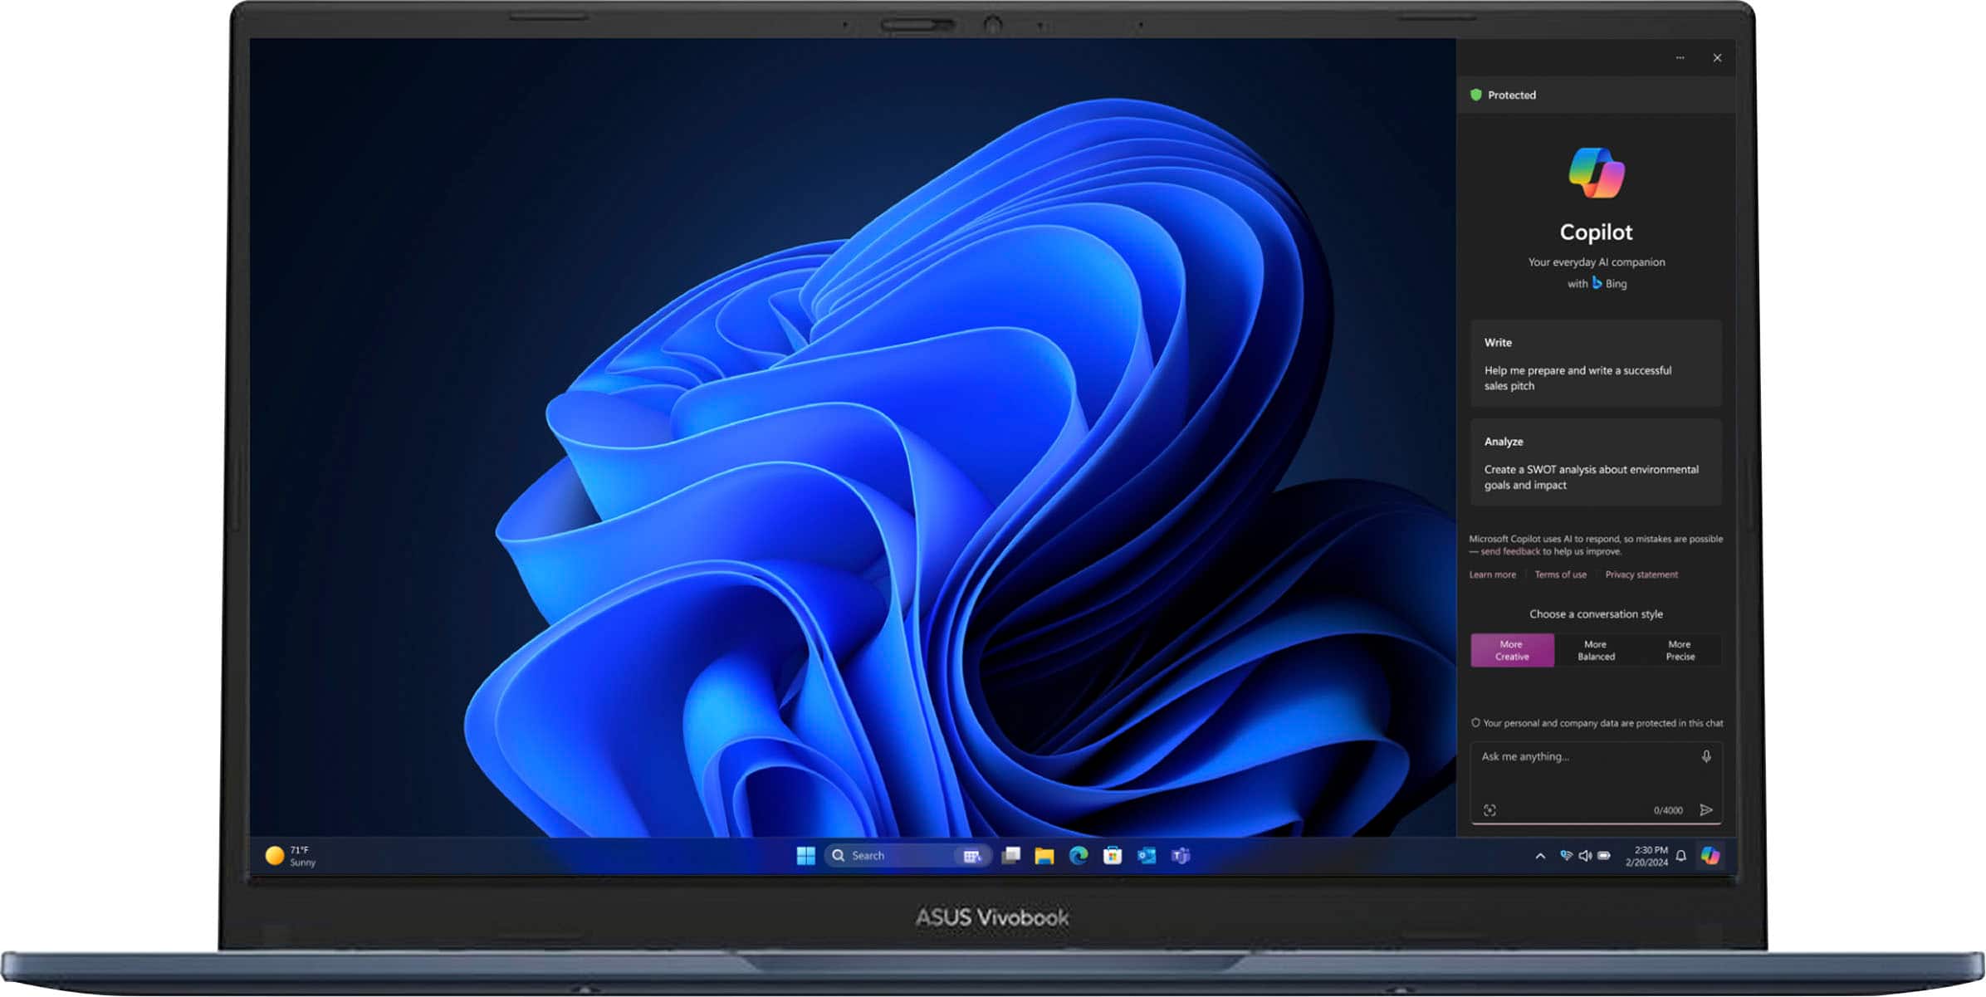Open the Write sales pitch suggestion card

click(1595, 364)
